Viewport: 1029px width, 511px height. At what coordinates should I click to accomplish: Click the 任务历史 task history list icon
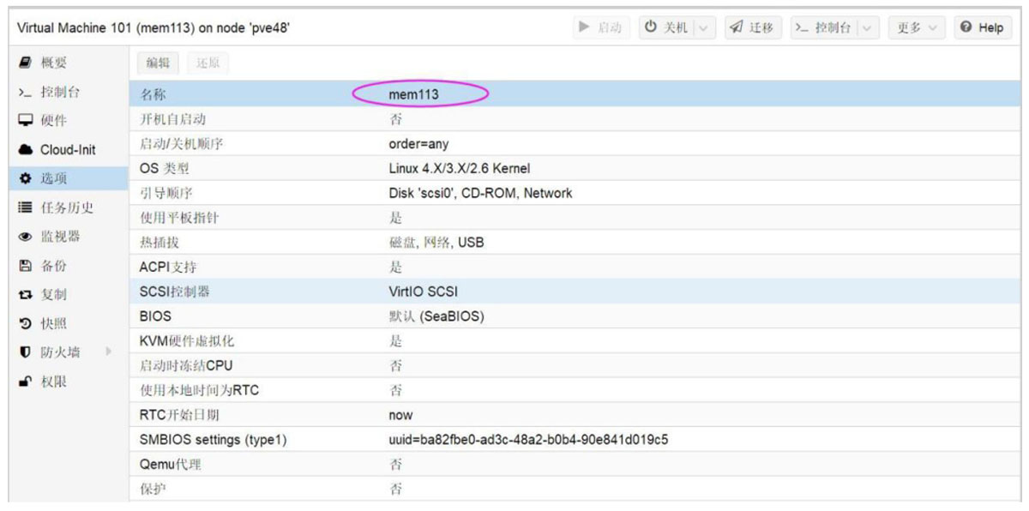coord(25,207)
